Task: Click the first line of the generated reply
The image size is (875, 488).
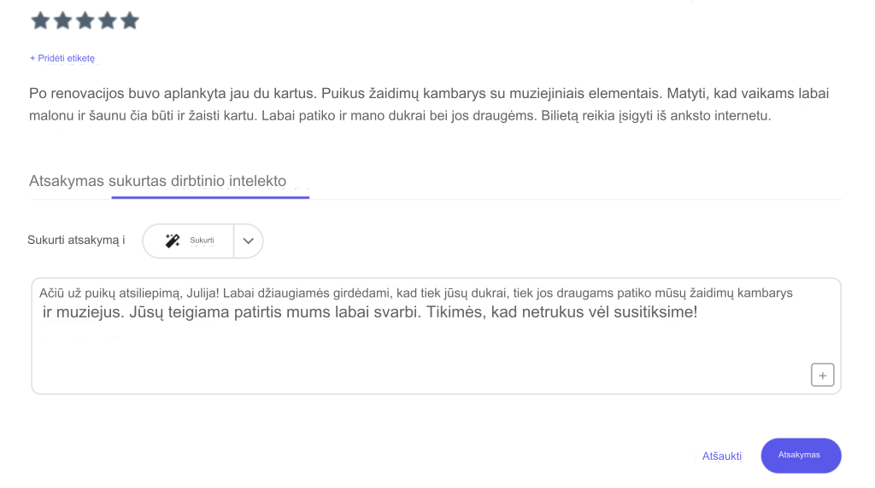Action: [x=416, y=293]
